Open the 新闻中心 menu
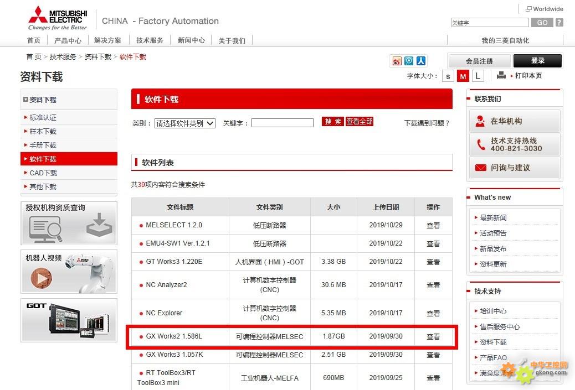The width and height of the screenshot is (575, 390). coord(191,40)
